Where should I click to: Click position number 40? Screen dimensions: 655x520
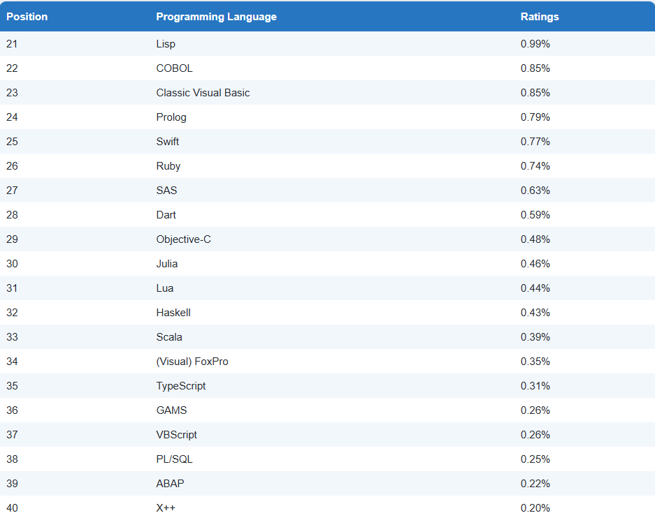click(x=12, y=508)
